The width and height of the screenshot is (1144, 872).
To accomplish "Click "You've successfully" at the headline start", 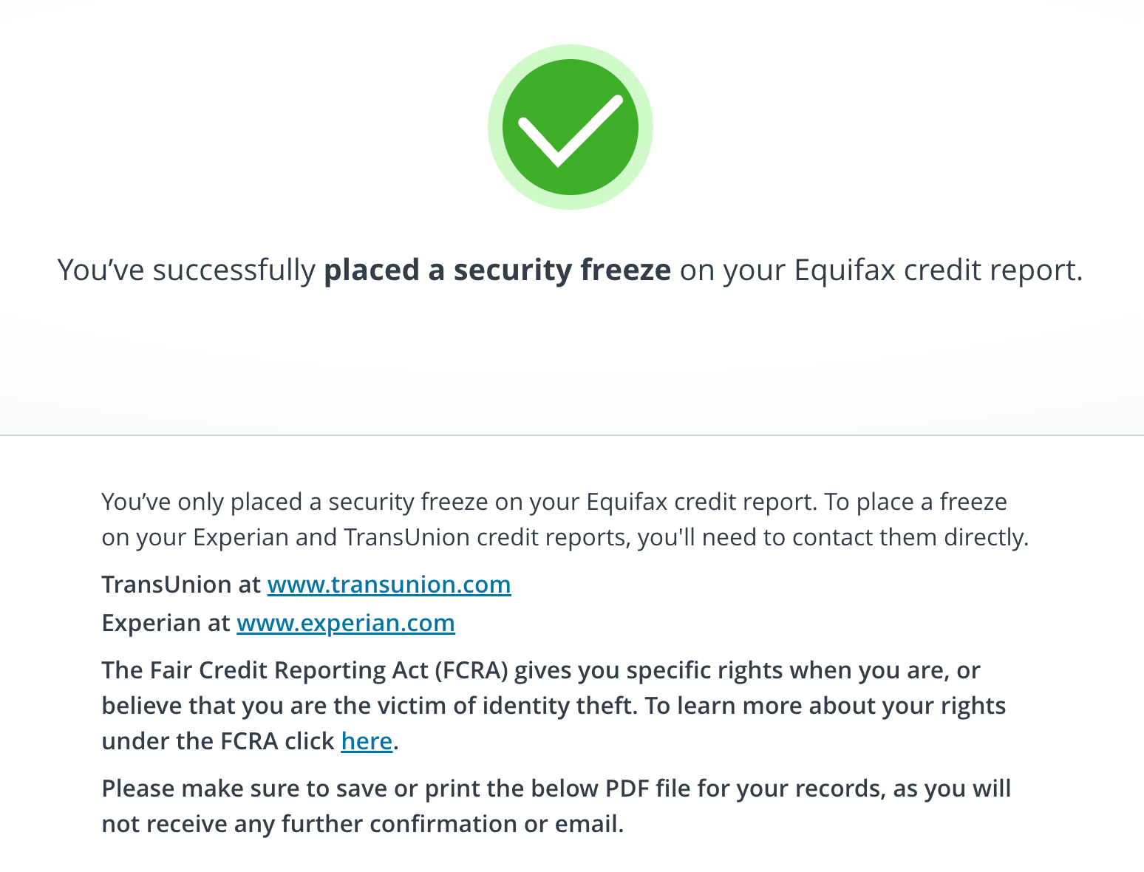I will [x=186, y=270].
